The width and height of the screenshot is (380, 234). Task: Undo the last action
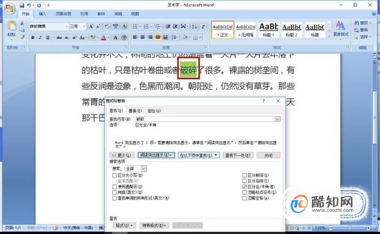[x=29, y=5]
